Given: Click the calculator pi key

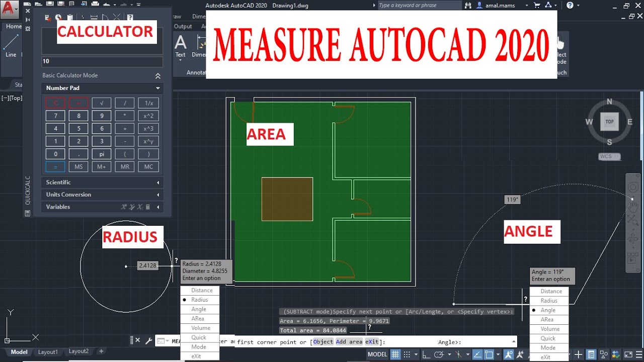Looking at the screenshot, I should [x=102, y=154].
